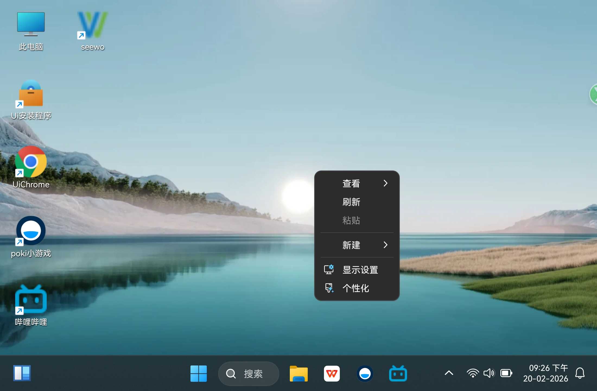Open 个性化 from the context menu
Screen dimensions: 597x391
[x=355, y=288]
